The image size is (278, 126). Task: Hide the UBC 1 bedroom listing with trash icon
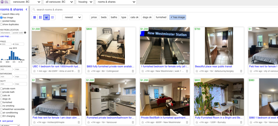click(79, 71)
